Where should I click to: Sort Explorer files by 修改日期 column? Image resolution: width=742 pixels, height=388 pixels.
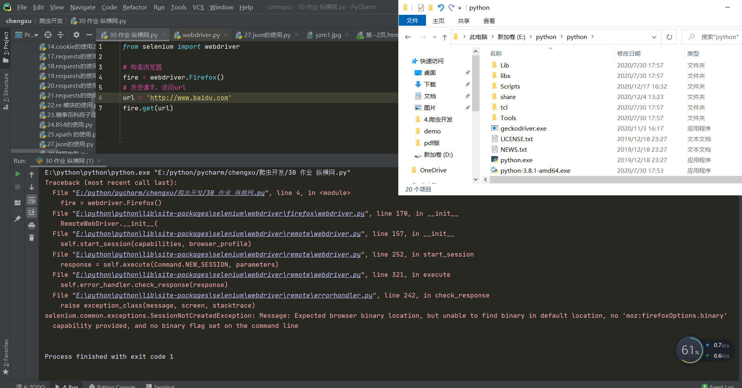(628, 53)
